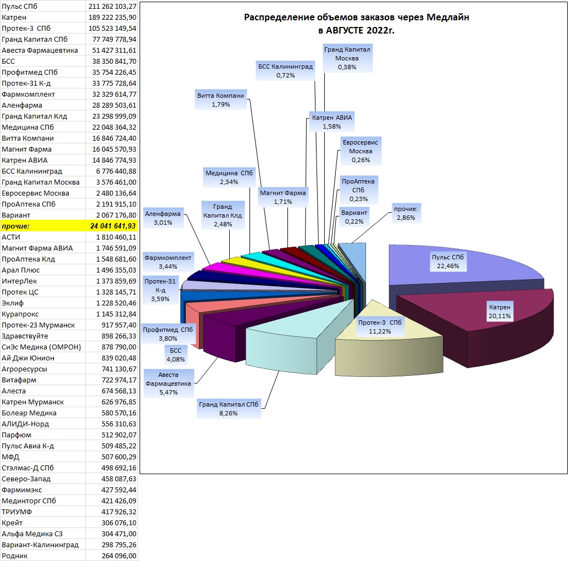
Task: Select the cell labeled Пульс СПб
Action: coord(43,6)
